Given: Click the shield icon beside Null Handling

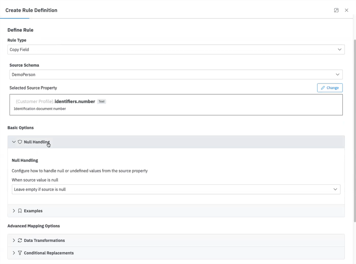Looking at the screenshot, I should [x=20, y=142].
